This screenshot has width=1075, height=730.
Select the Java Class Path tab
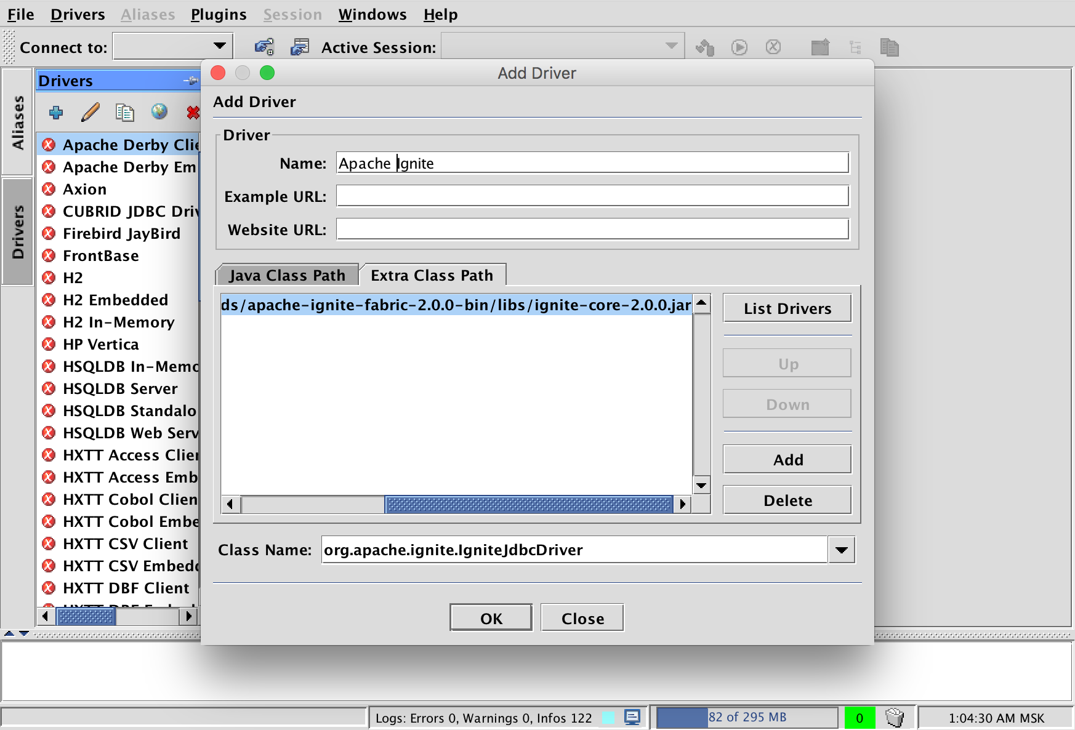tap(287, 275)
